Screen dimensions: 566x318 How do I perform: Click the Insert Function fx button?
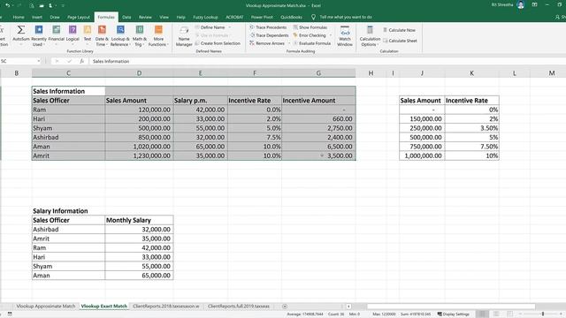point(82,61)
